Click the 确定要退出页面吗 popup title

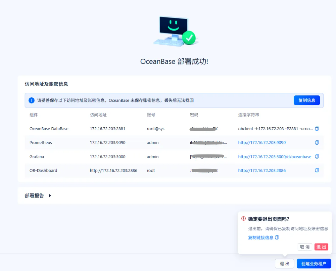269,219
